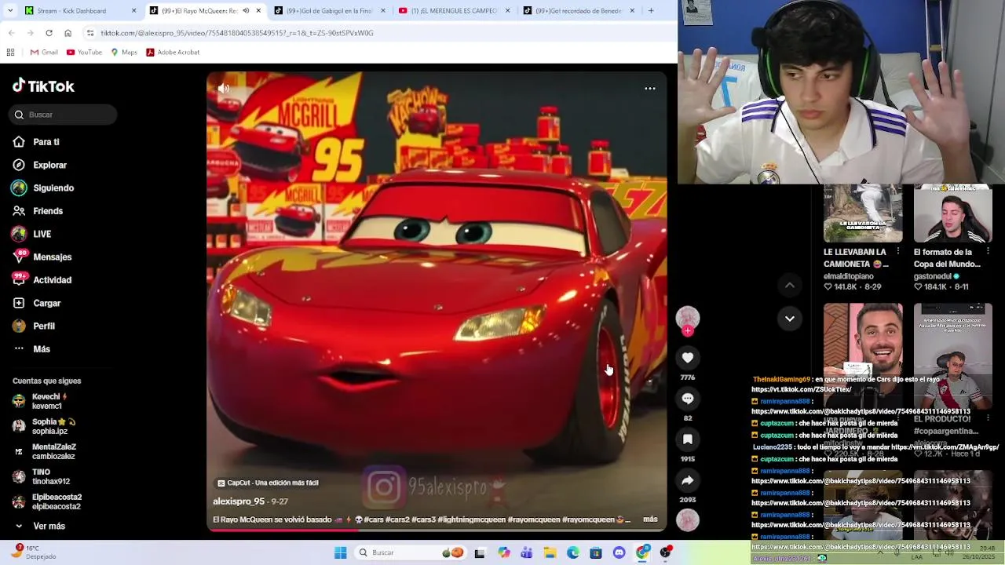Open the apps grid in bookmarks bar
Viewport: 1005px width, 565px height.
10,53
